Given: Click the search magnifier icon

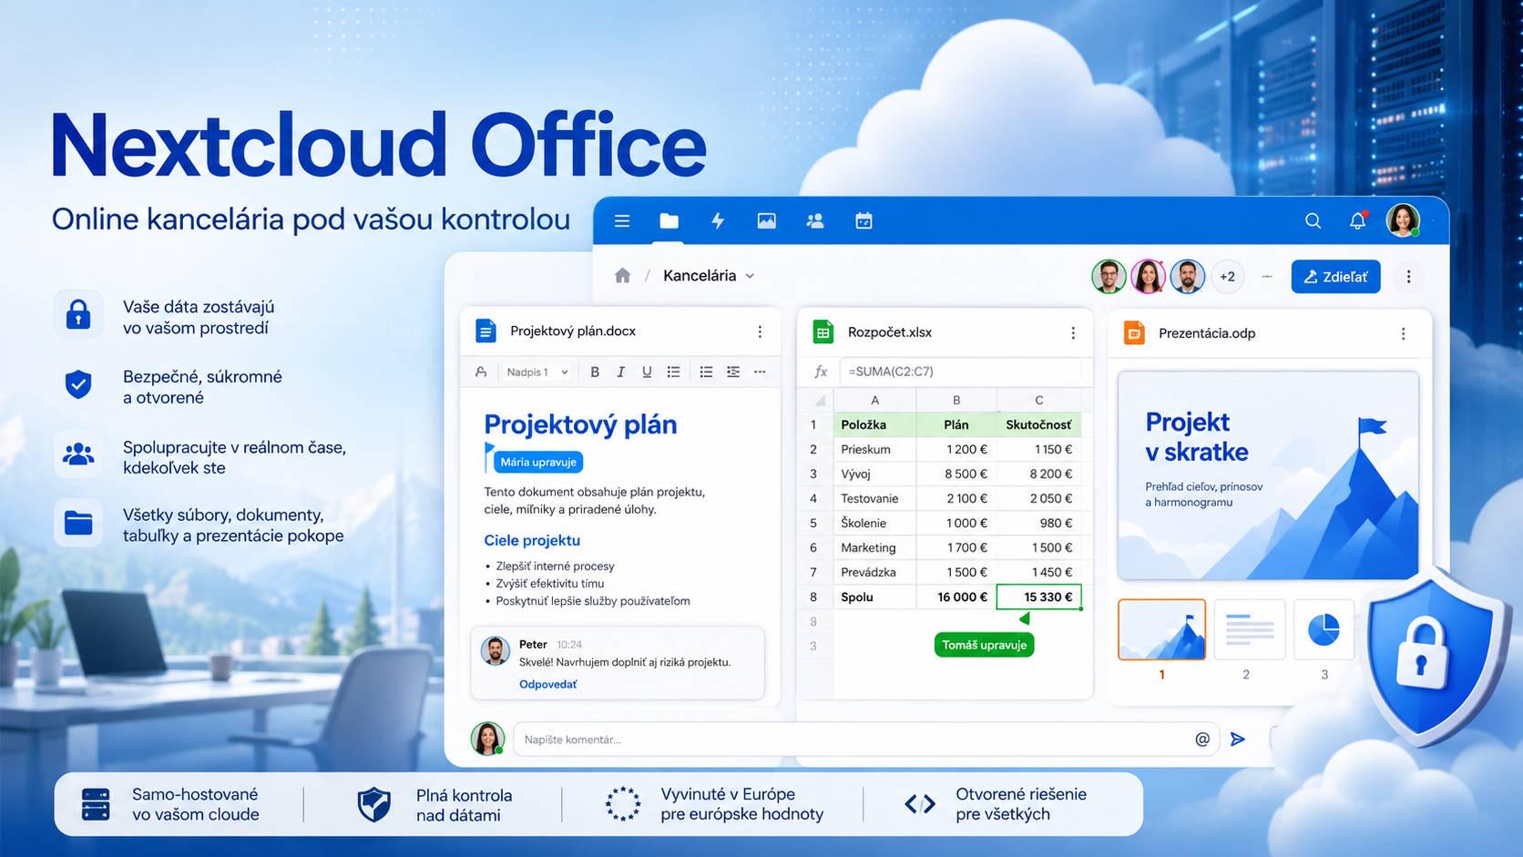Looking at the screenshot, I should [1313, 221].
